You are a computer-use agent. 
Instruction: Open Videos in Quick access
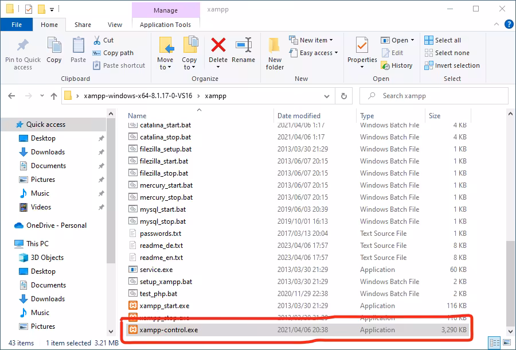[x=41, y=207]
